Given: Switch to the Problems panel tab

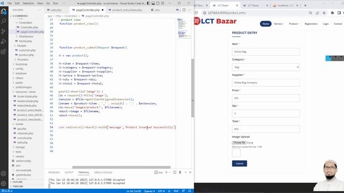Looking at the screenshot, I should [54, 173].
